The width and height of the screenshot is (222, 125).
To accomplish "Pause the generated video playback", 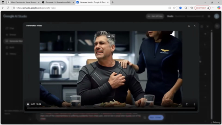I will pos(28,104).
